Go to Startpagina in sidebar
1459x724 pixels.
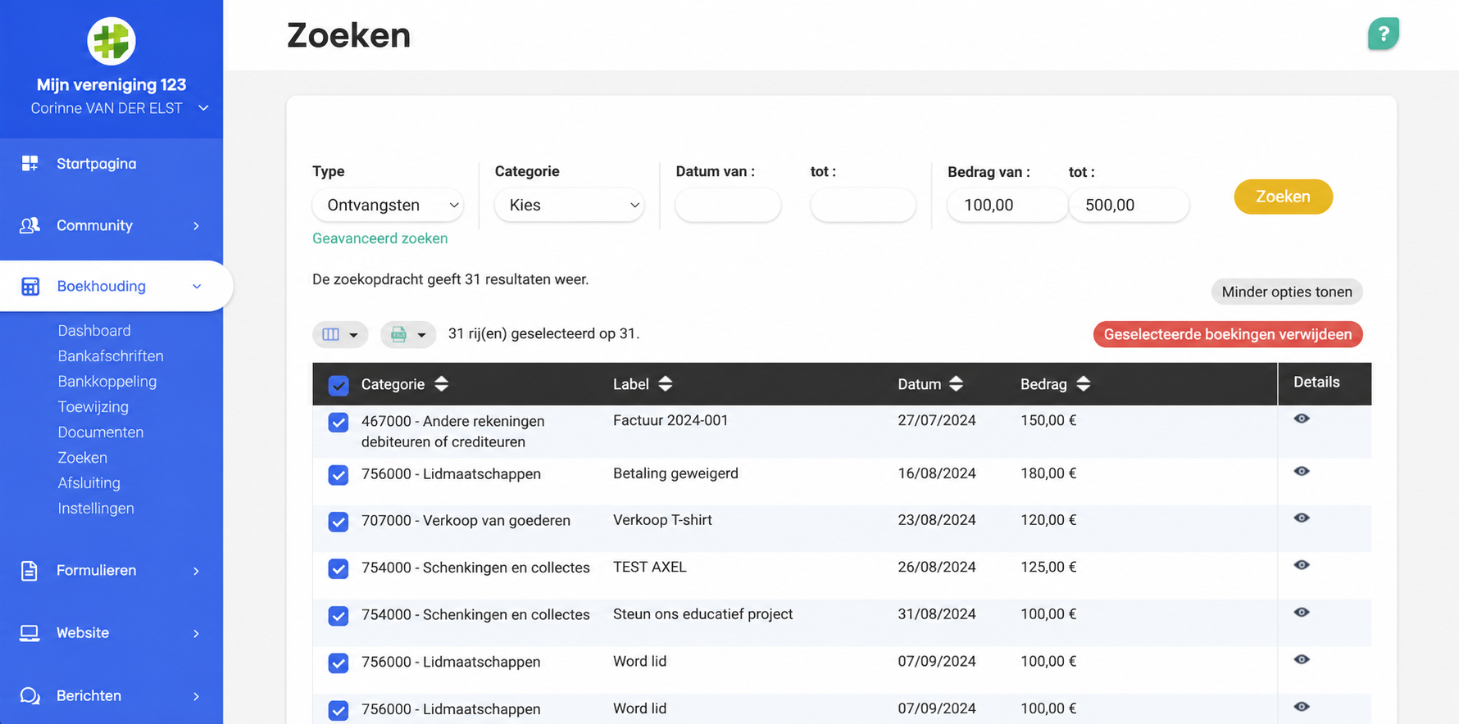[97, 164]
